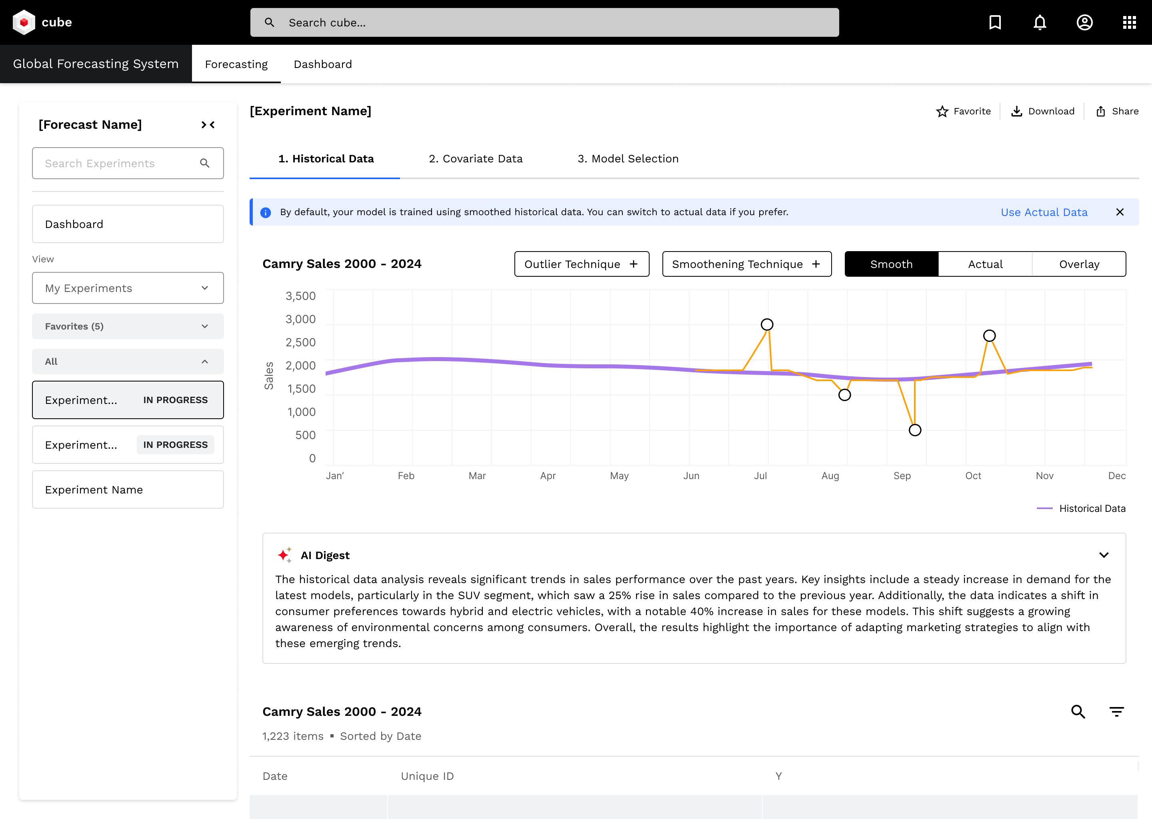This screenshot has width=1152, height=819.
Task: Click the [Forecast Name] heading
Action: point(90,124)
